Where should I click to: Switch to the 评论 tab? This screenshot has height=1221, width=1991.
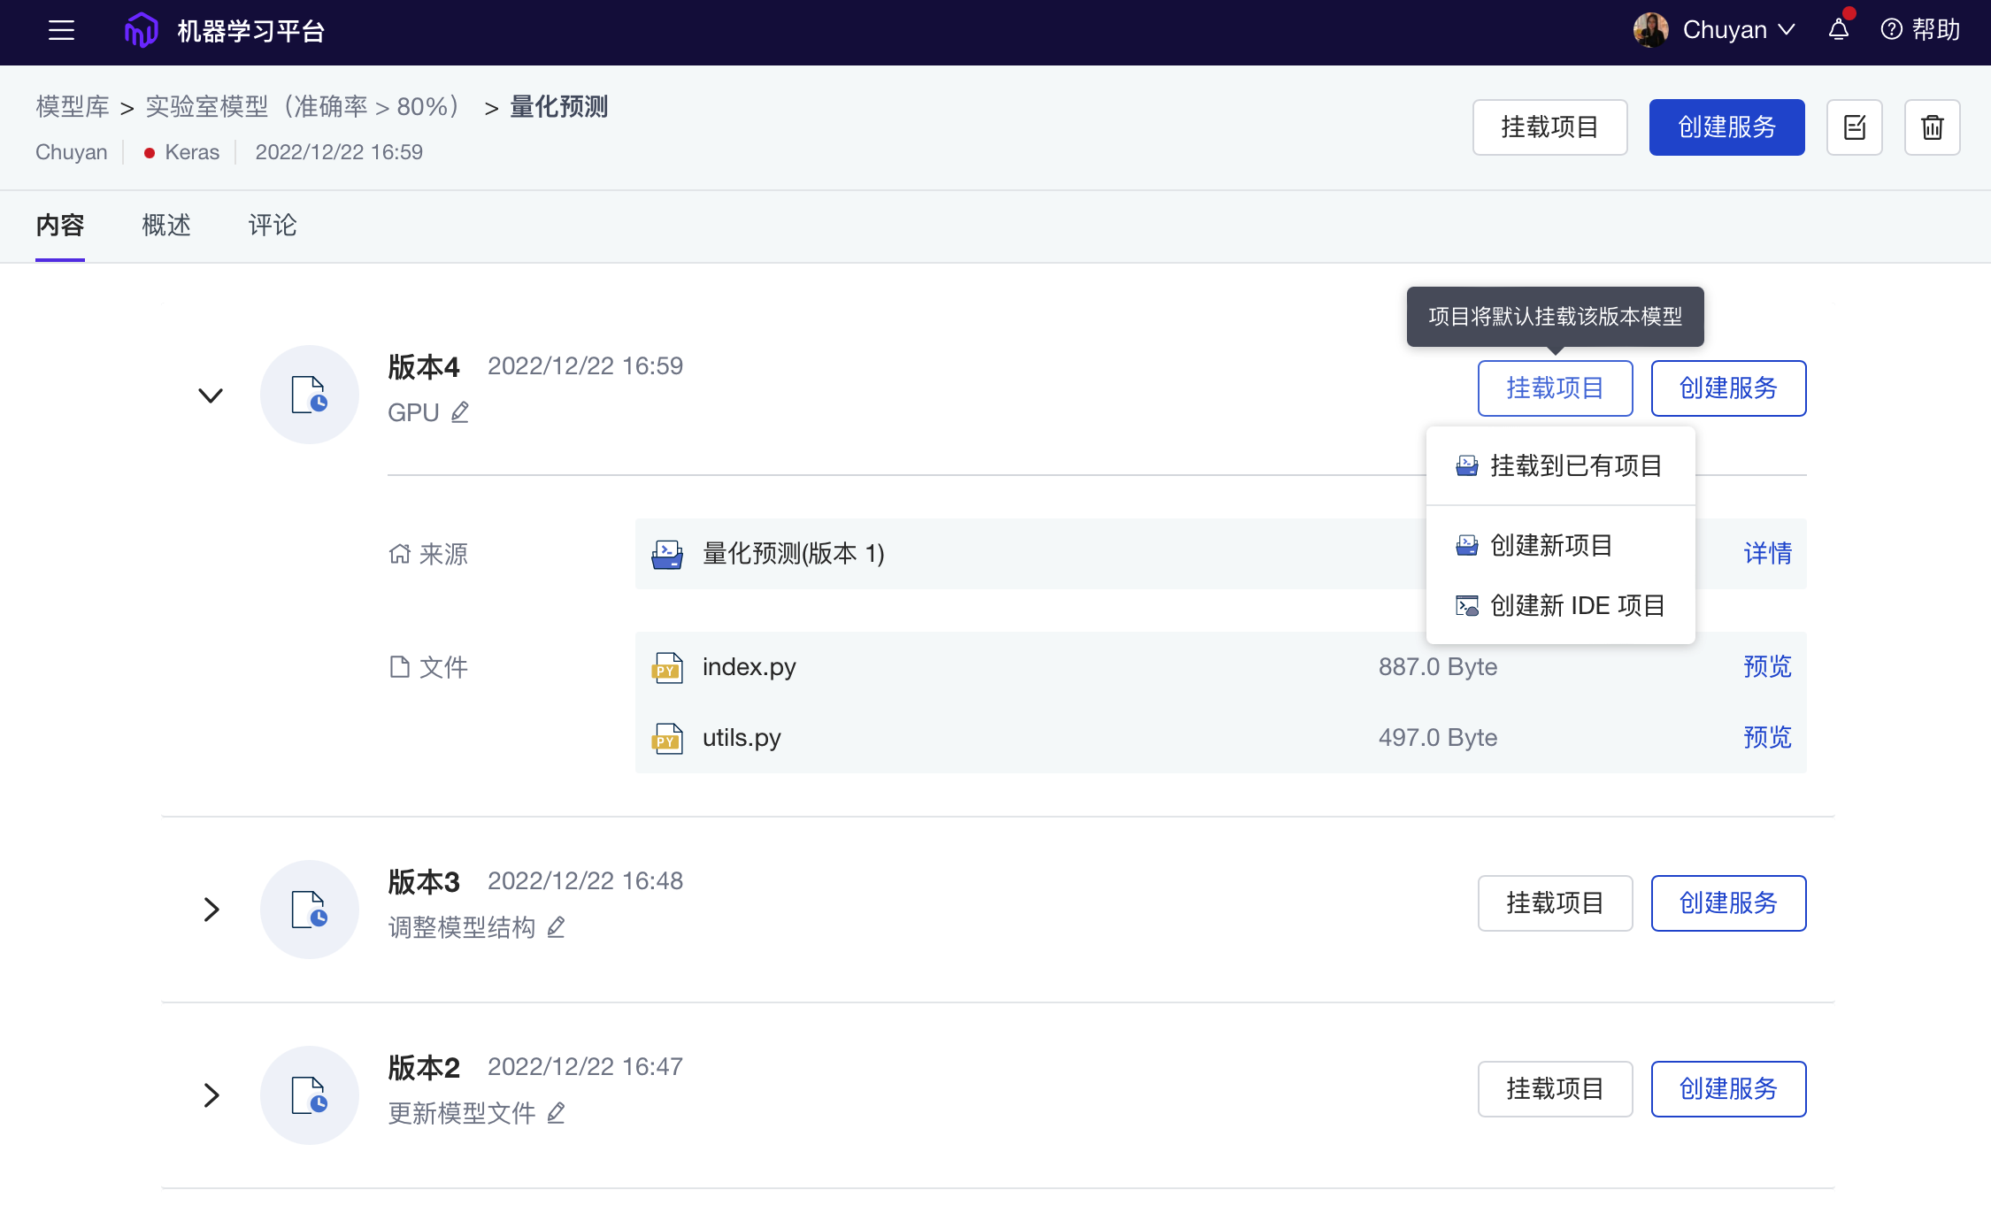[273, 225]
